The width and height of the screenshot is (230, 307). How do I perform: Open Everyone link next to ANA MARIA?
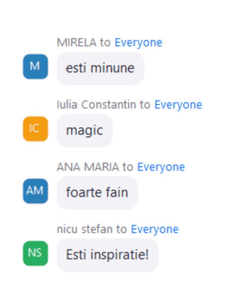tap(161, 167)
